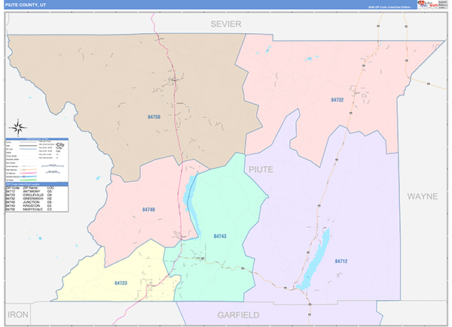Click the GREENWICH row in the index
452x327 pixels.
pos(37,198)
